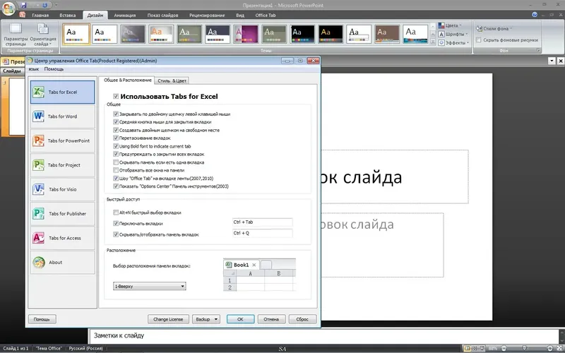Enable Отображать все окна на панели checkbox
This screenshot has width=565, height=353.
(116, 170)
